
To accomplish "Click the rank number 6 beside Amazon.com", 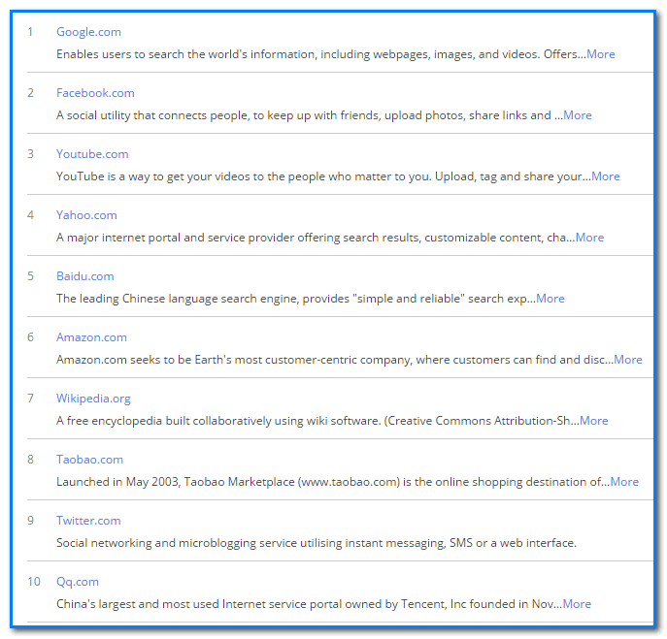I will pos(30,337).
